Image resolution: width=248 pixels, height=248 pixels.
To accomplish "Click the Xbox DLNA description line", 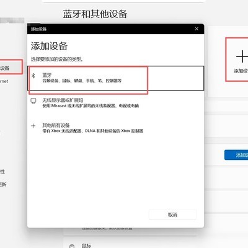I will click(93, 131).
